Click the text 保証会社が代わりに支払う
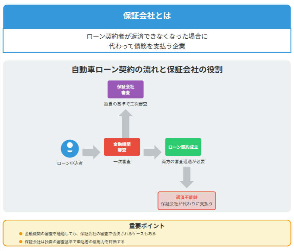The height and width of the screenshot is (251, 294). tap(187, 204)
